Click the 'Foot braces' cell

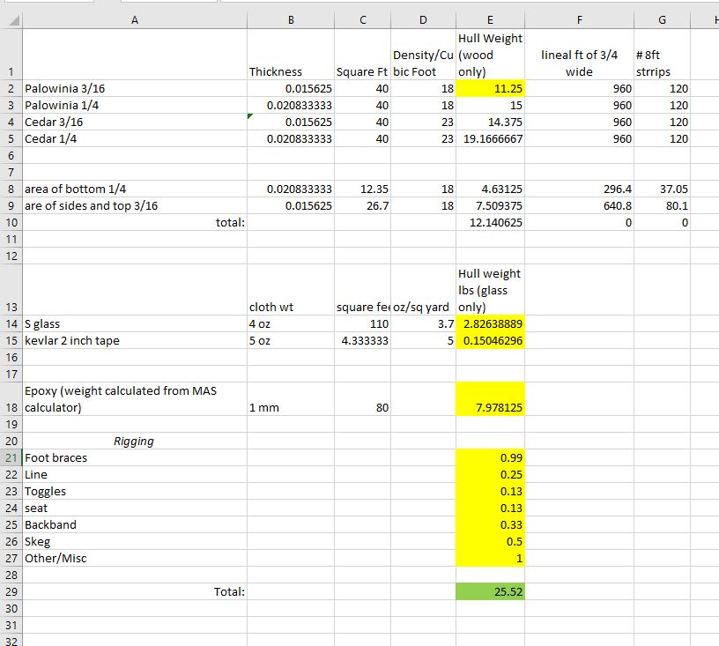[135, 457]
